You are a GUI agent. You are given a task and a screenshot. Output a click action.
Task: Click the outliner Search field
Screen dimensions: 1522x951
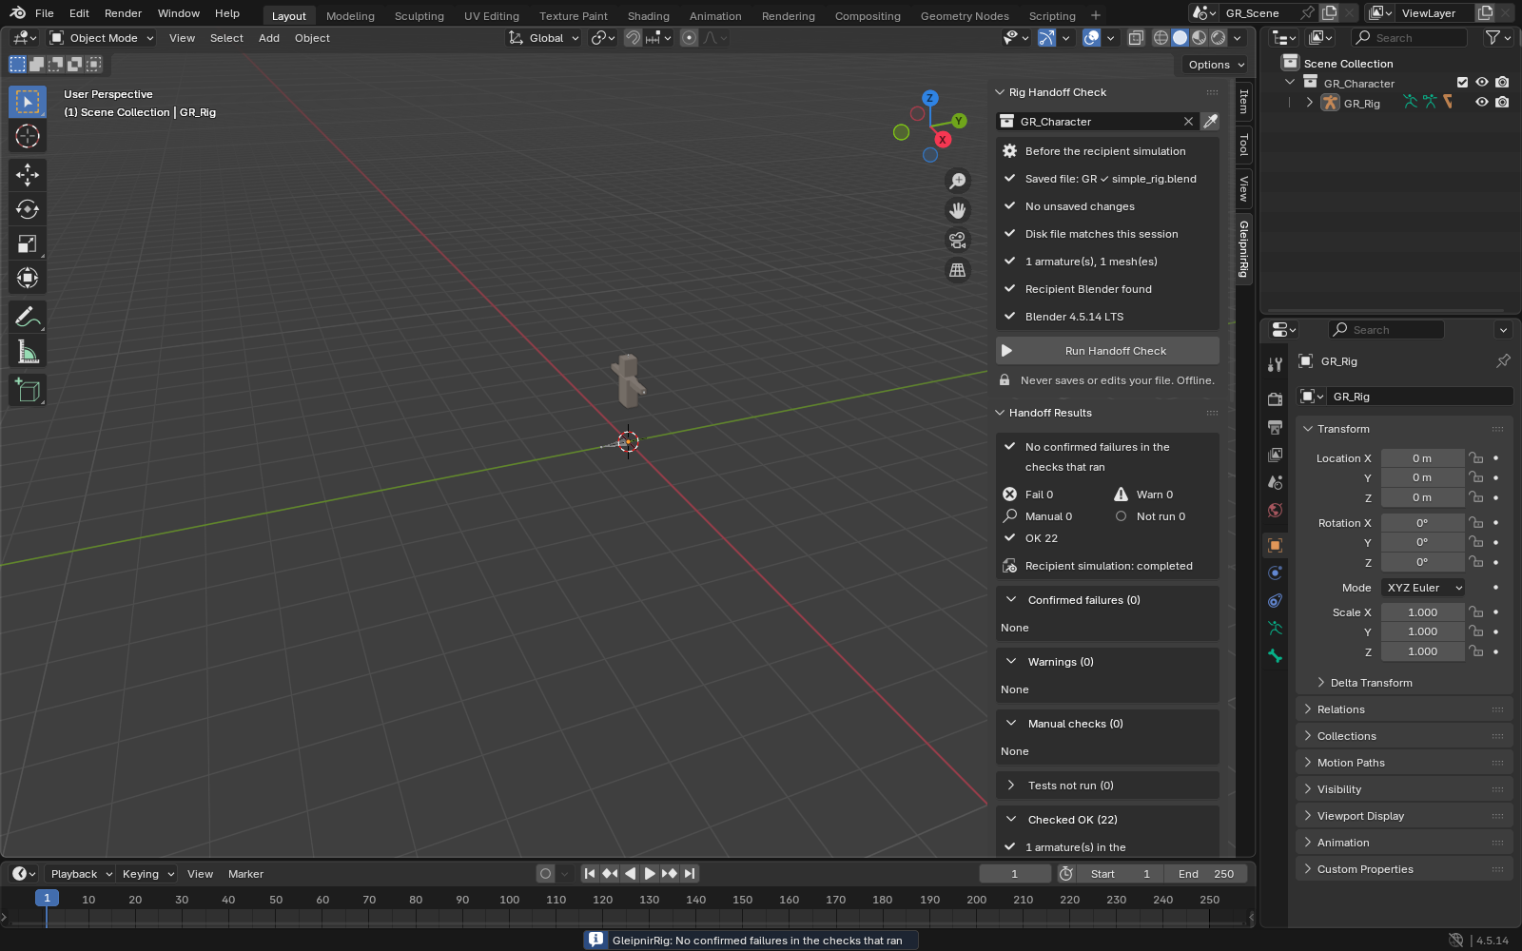click(1410, 38)
